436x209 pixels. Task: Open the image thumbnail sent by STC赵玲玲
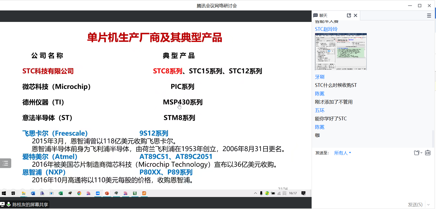(x=341, y=52)
